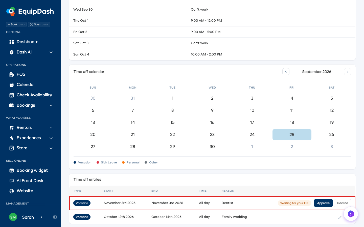The width and height of the screenshot is (364, 227).
Task: Click the Website globe icon
Action: (12, 191)
